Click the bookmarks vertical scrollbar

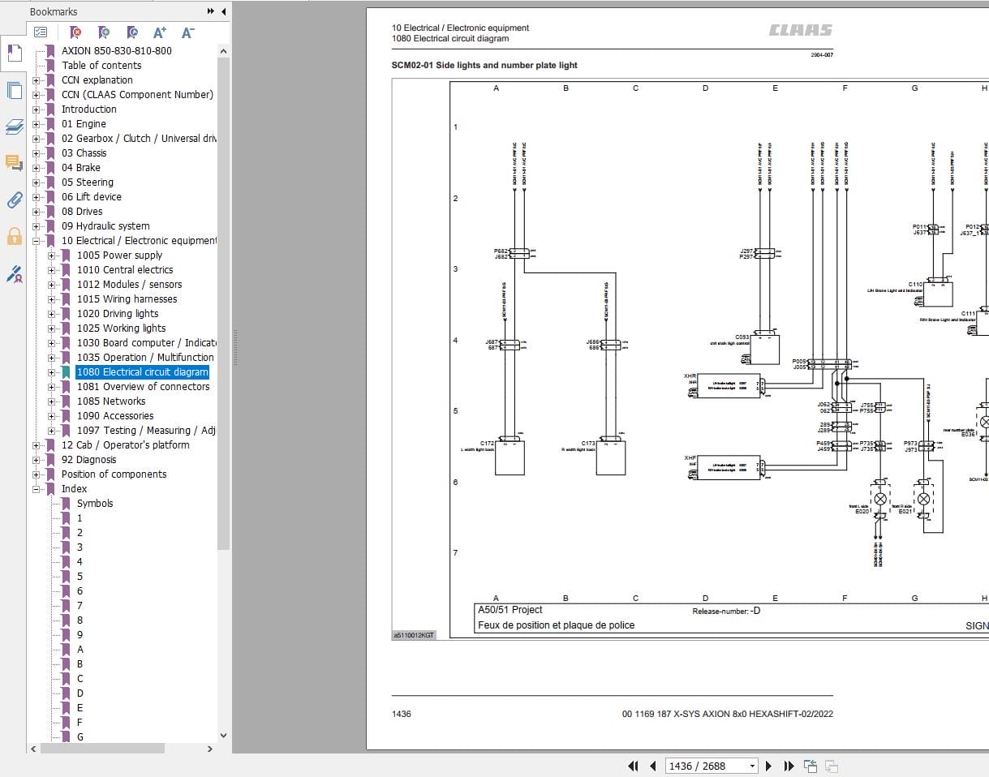point(223,303)
